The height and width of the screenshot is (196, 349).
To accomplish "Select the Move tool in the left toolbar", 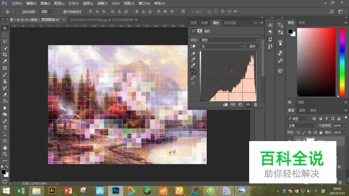I will coord(5,28).
